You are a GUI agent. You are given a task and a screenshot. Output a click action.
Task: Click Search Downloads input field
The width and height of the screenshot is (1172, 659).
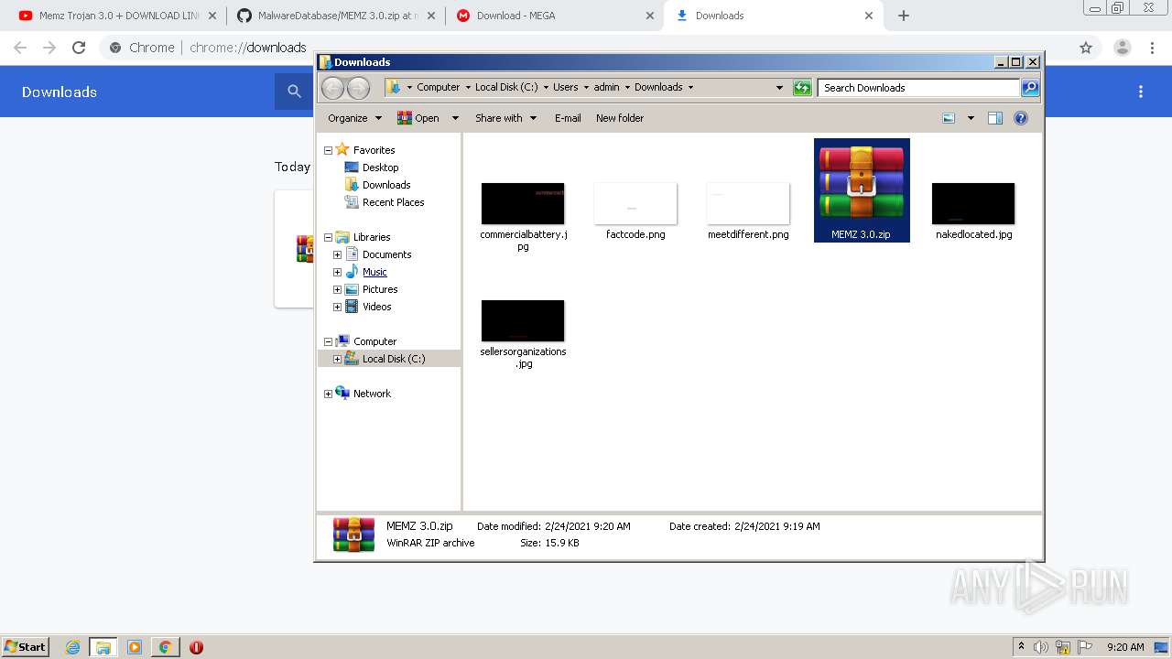(918, 88)
